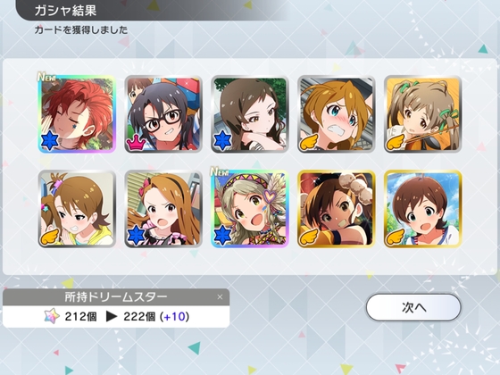This screenshot has height=375, width=500.
Task: Click the New badge on headdress card
Action: pyautogui.click(x=220, y=171)
